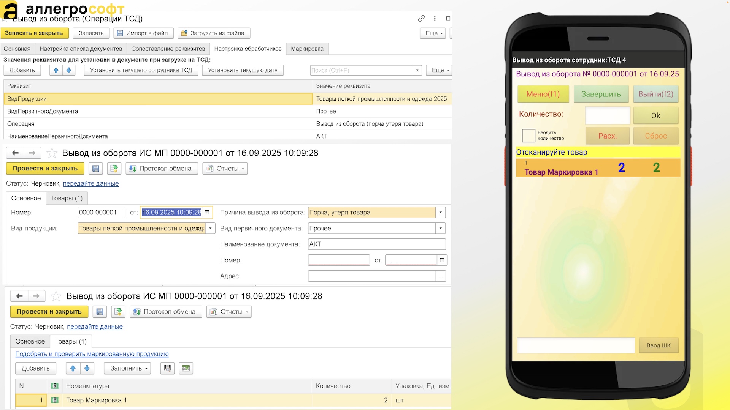Click barcode scanner icon in goods toolbar
This screenshot has width=730, height=410.
click(x=167, y=368)
